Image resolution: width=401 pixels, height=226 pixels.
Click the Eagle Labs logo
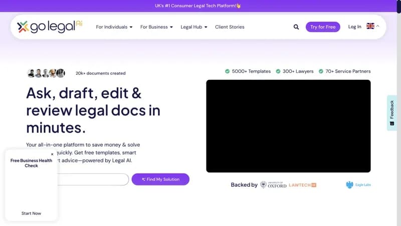(358, 185)
